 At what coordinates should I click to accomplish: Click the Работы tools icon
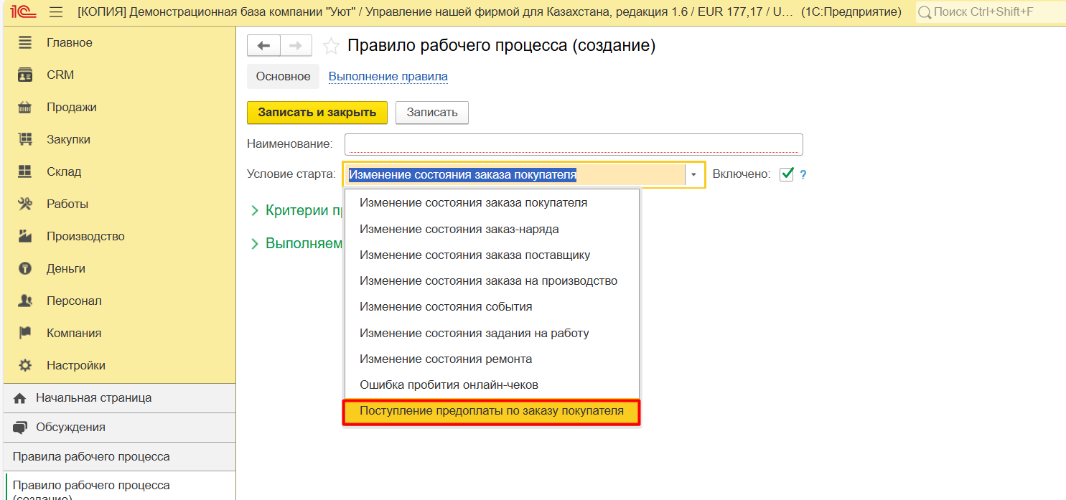25,204
